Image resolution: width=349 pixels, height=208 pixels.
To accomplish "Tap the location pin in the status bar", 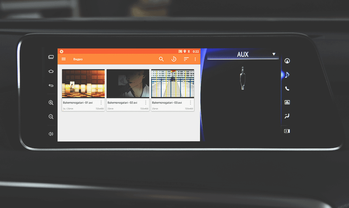I will [x=185, y=51].
